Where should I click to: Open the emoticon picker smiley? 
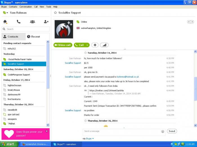click(x=163, y=131)
